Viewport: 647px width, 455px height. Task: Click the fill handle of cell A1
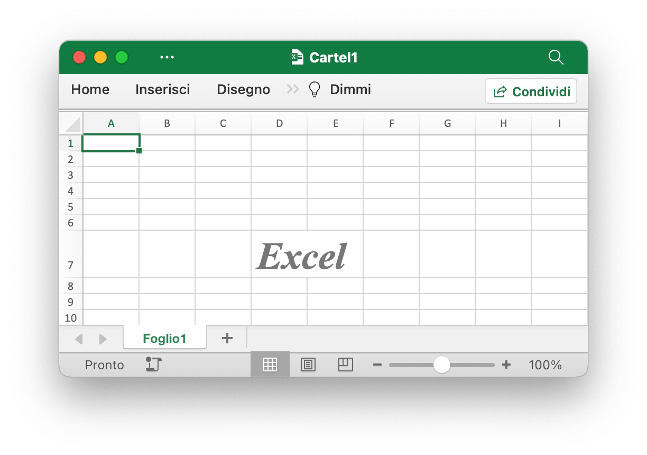139,151
